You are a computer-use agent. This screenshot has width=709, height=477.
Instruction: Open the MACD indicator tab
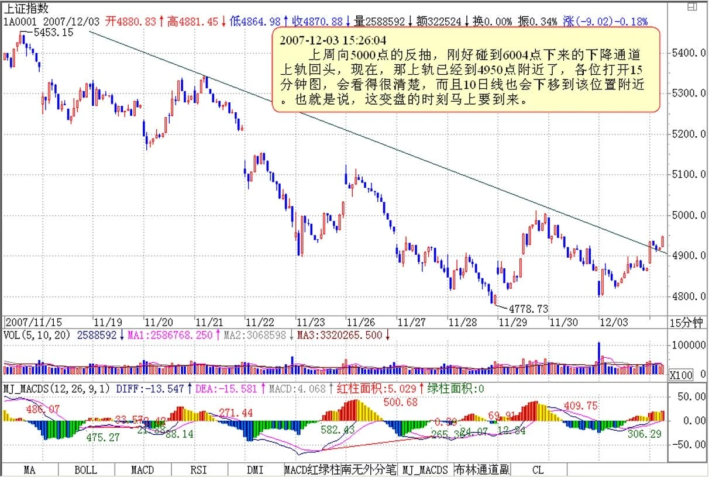click(142, 470)
